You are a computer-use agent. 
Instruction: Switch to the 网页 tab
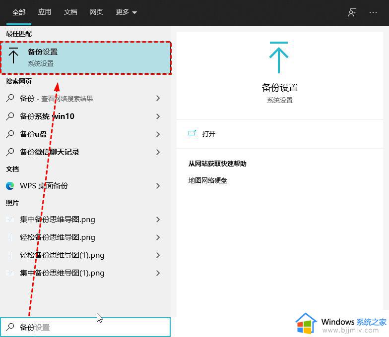[96, 12]
